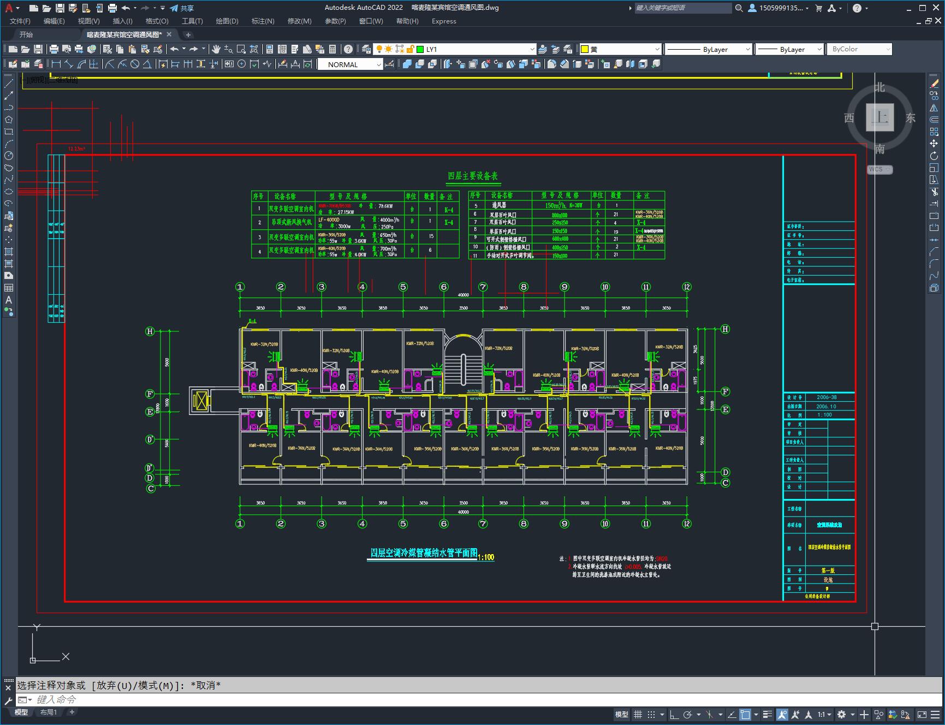Click the keyword search box in title bar
The width and height of the screenshot is (945, 725).
tap(683, 8)
